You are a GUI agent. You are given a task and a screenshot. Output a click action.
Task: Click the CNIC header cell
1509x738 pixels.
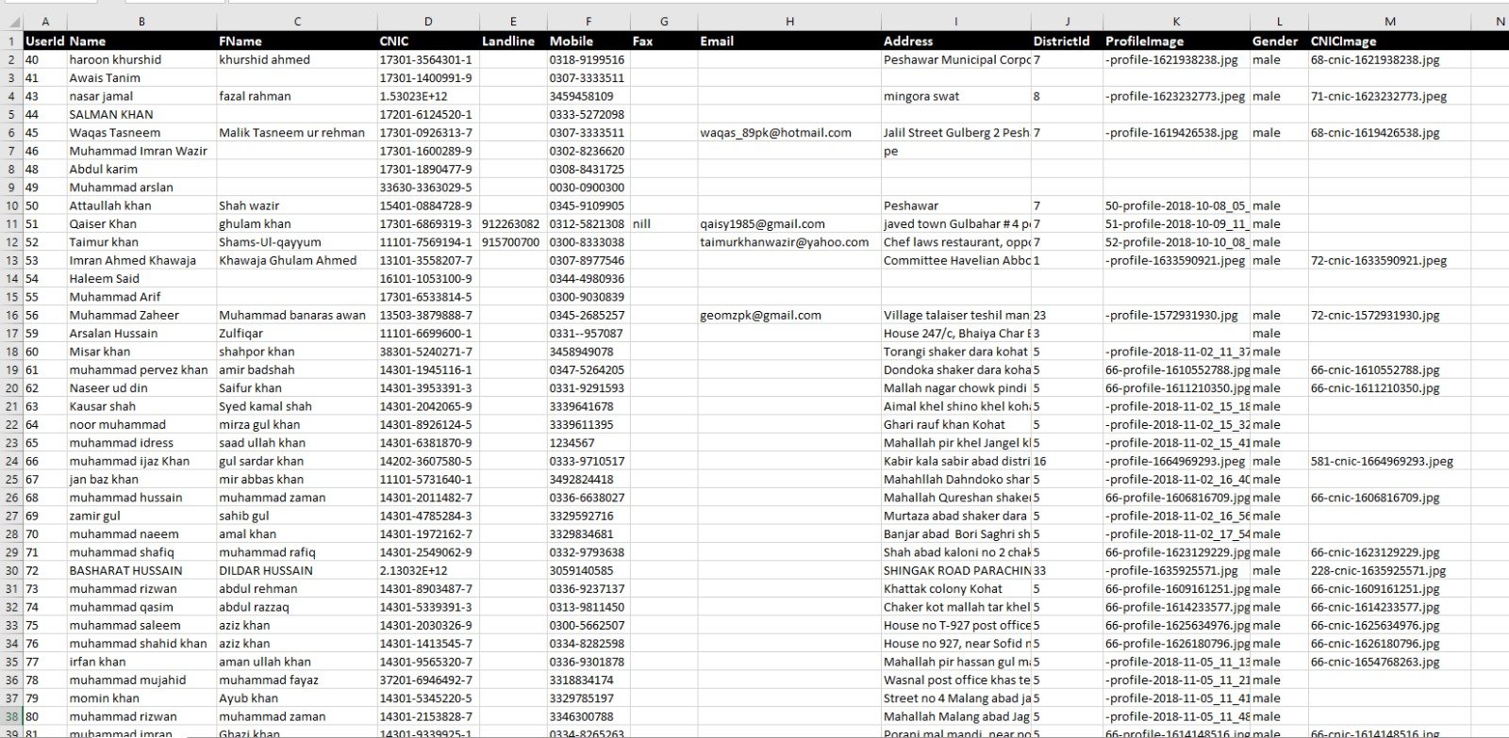tap(427, 41)
